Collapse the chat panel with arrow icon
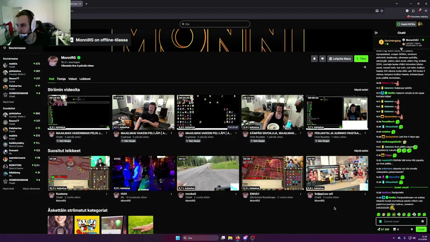 (376, 33)
